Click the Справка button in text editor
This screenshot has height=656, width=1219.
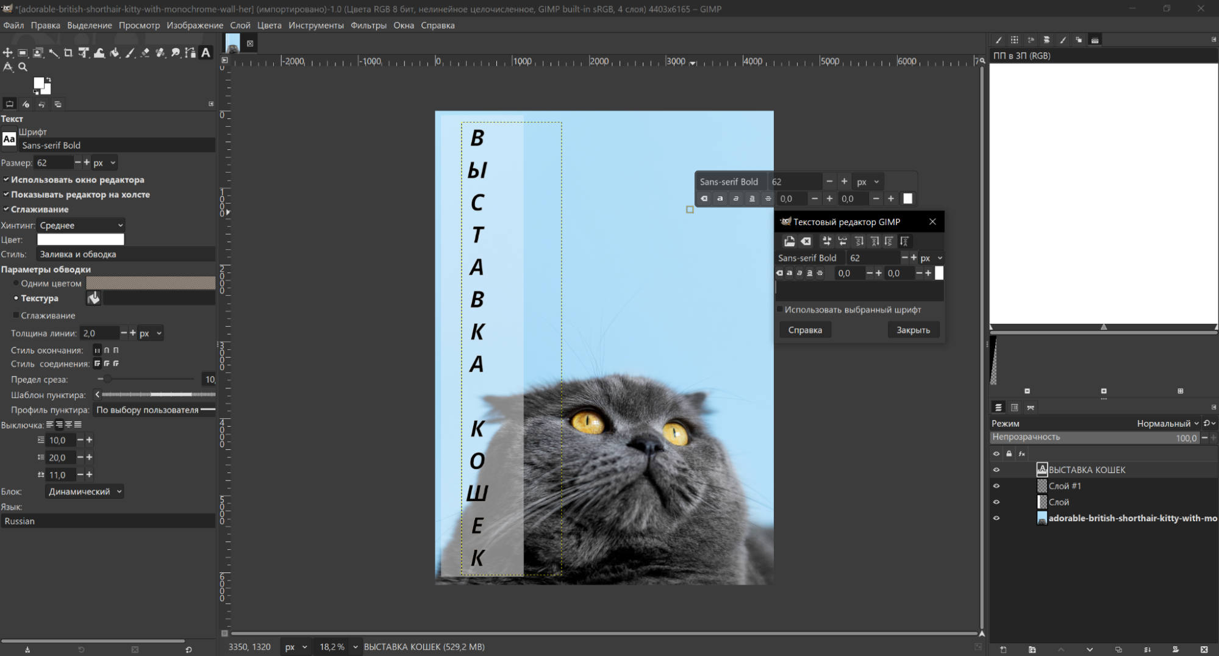pos(805,330)
